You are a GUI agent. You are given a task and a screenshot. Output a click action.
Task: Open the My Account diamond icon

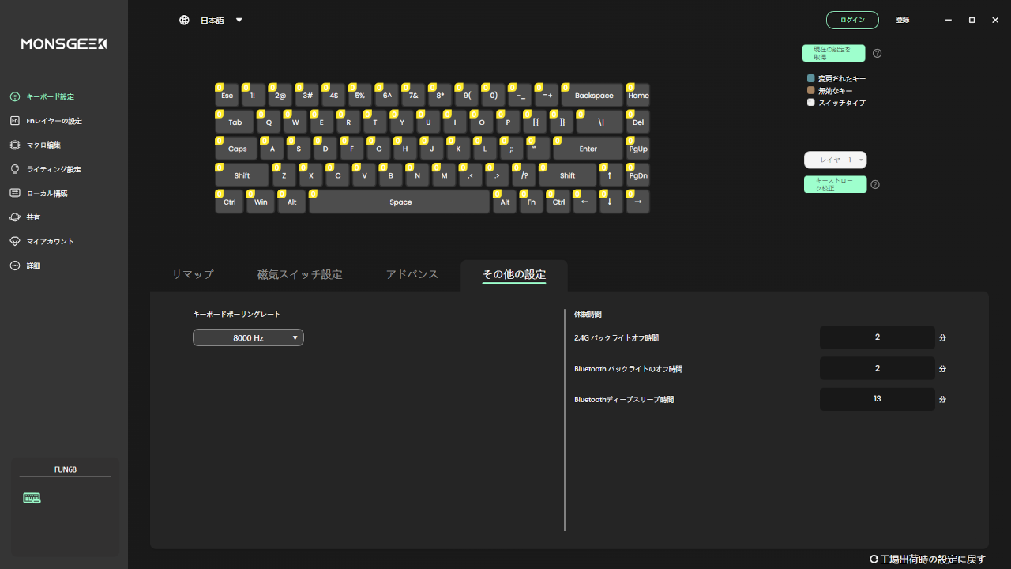coord(14,242)
